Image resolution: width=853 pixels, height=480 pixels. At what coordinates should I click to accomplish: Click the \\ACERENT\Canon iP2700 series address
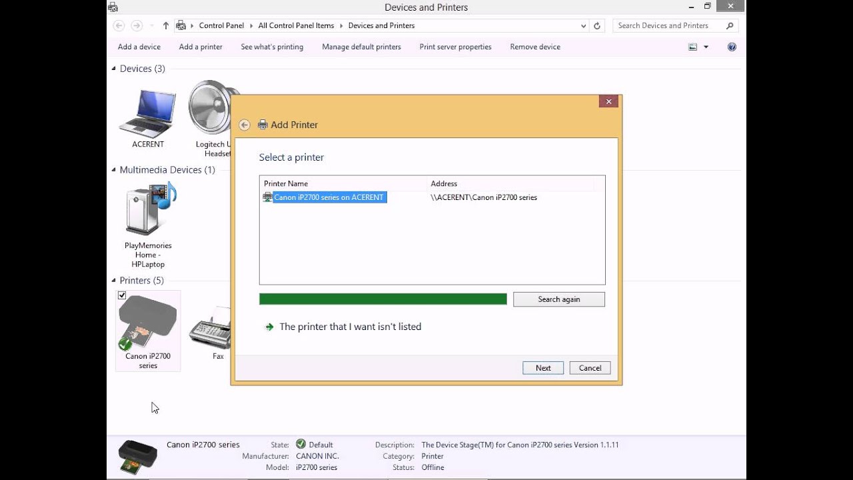pyautogui.click(x=484, y=197)
